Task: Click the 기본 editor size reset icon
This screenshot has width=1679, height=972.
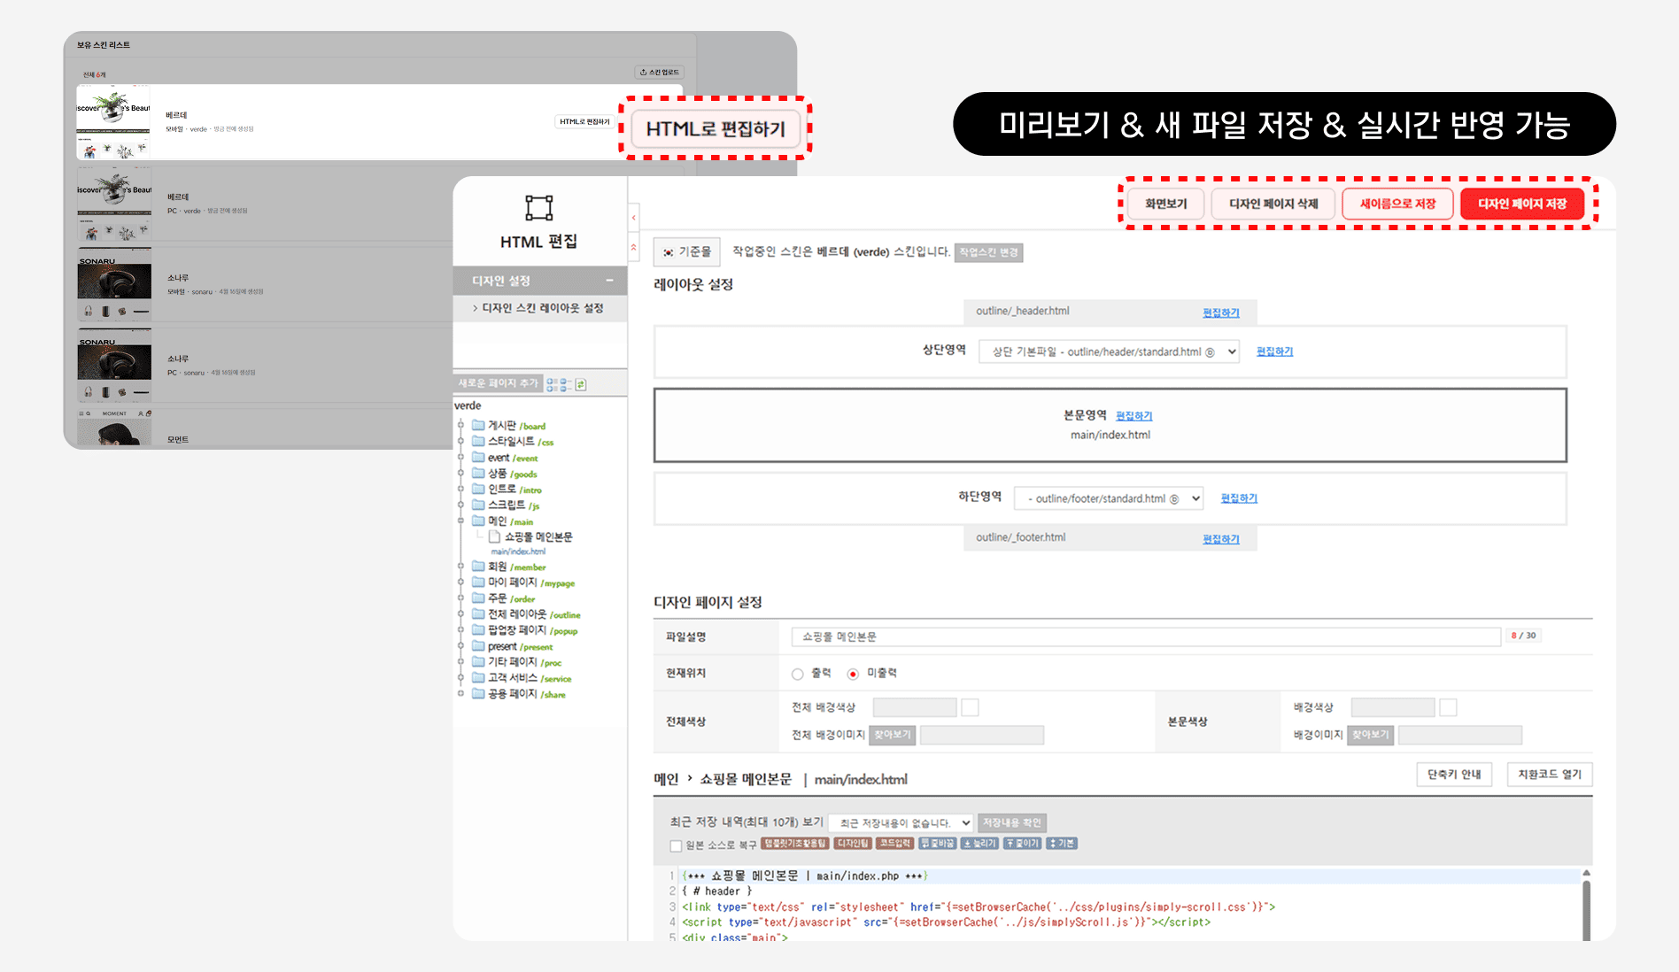Action: (x=1063, y=843)
